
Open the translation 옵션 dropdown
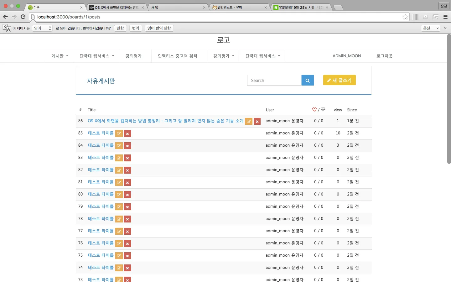[431, 28]
